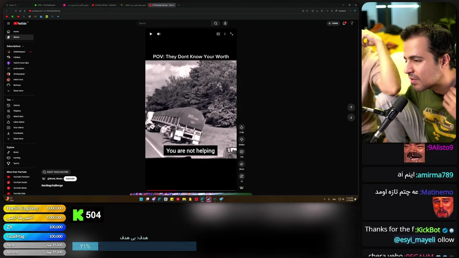Expand the You section chevron
Screen dimensions: 459x258
click(13, 100)
